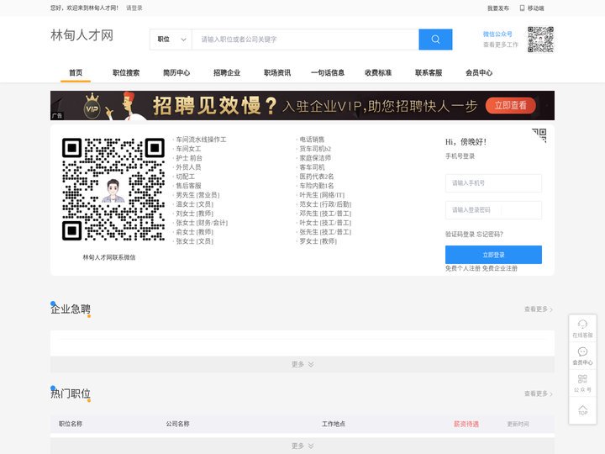The height and width of the screenshot is (454, 605).
Task: Open the 职场资讯 navigation tab
Action: pos(277,72)
